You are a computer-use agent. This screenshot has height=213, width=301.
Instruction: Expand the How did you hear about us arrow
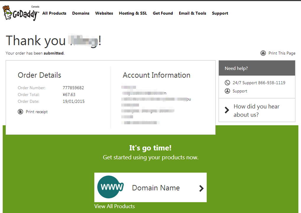click(x=227, y=110)
